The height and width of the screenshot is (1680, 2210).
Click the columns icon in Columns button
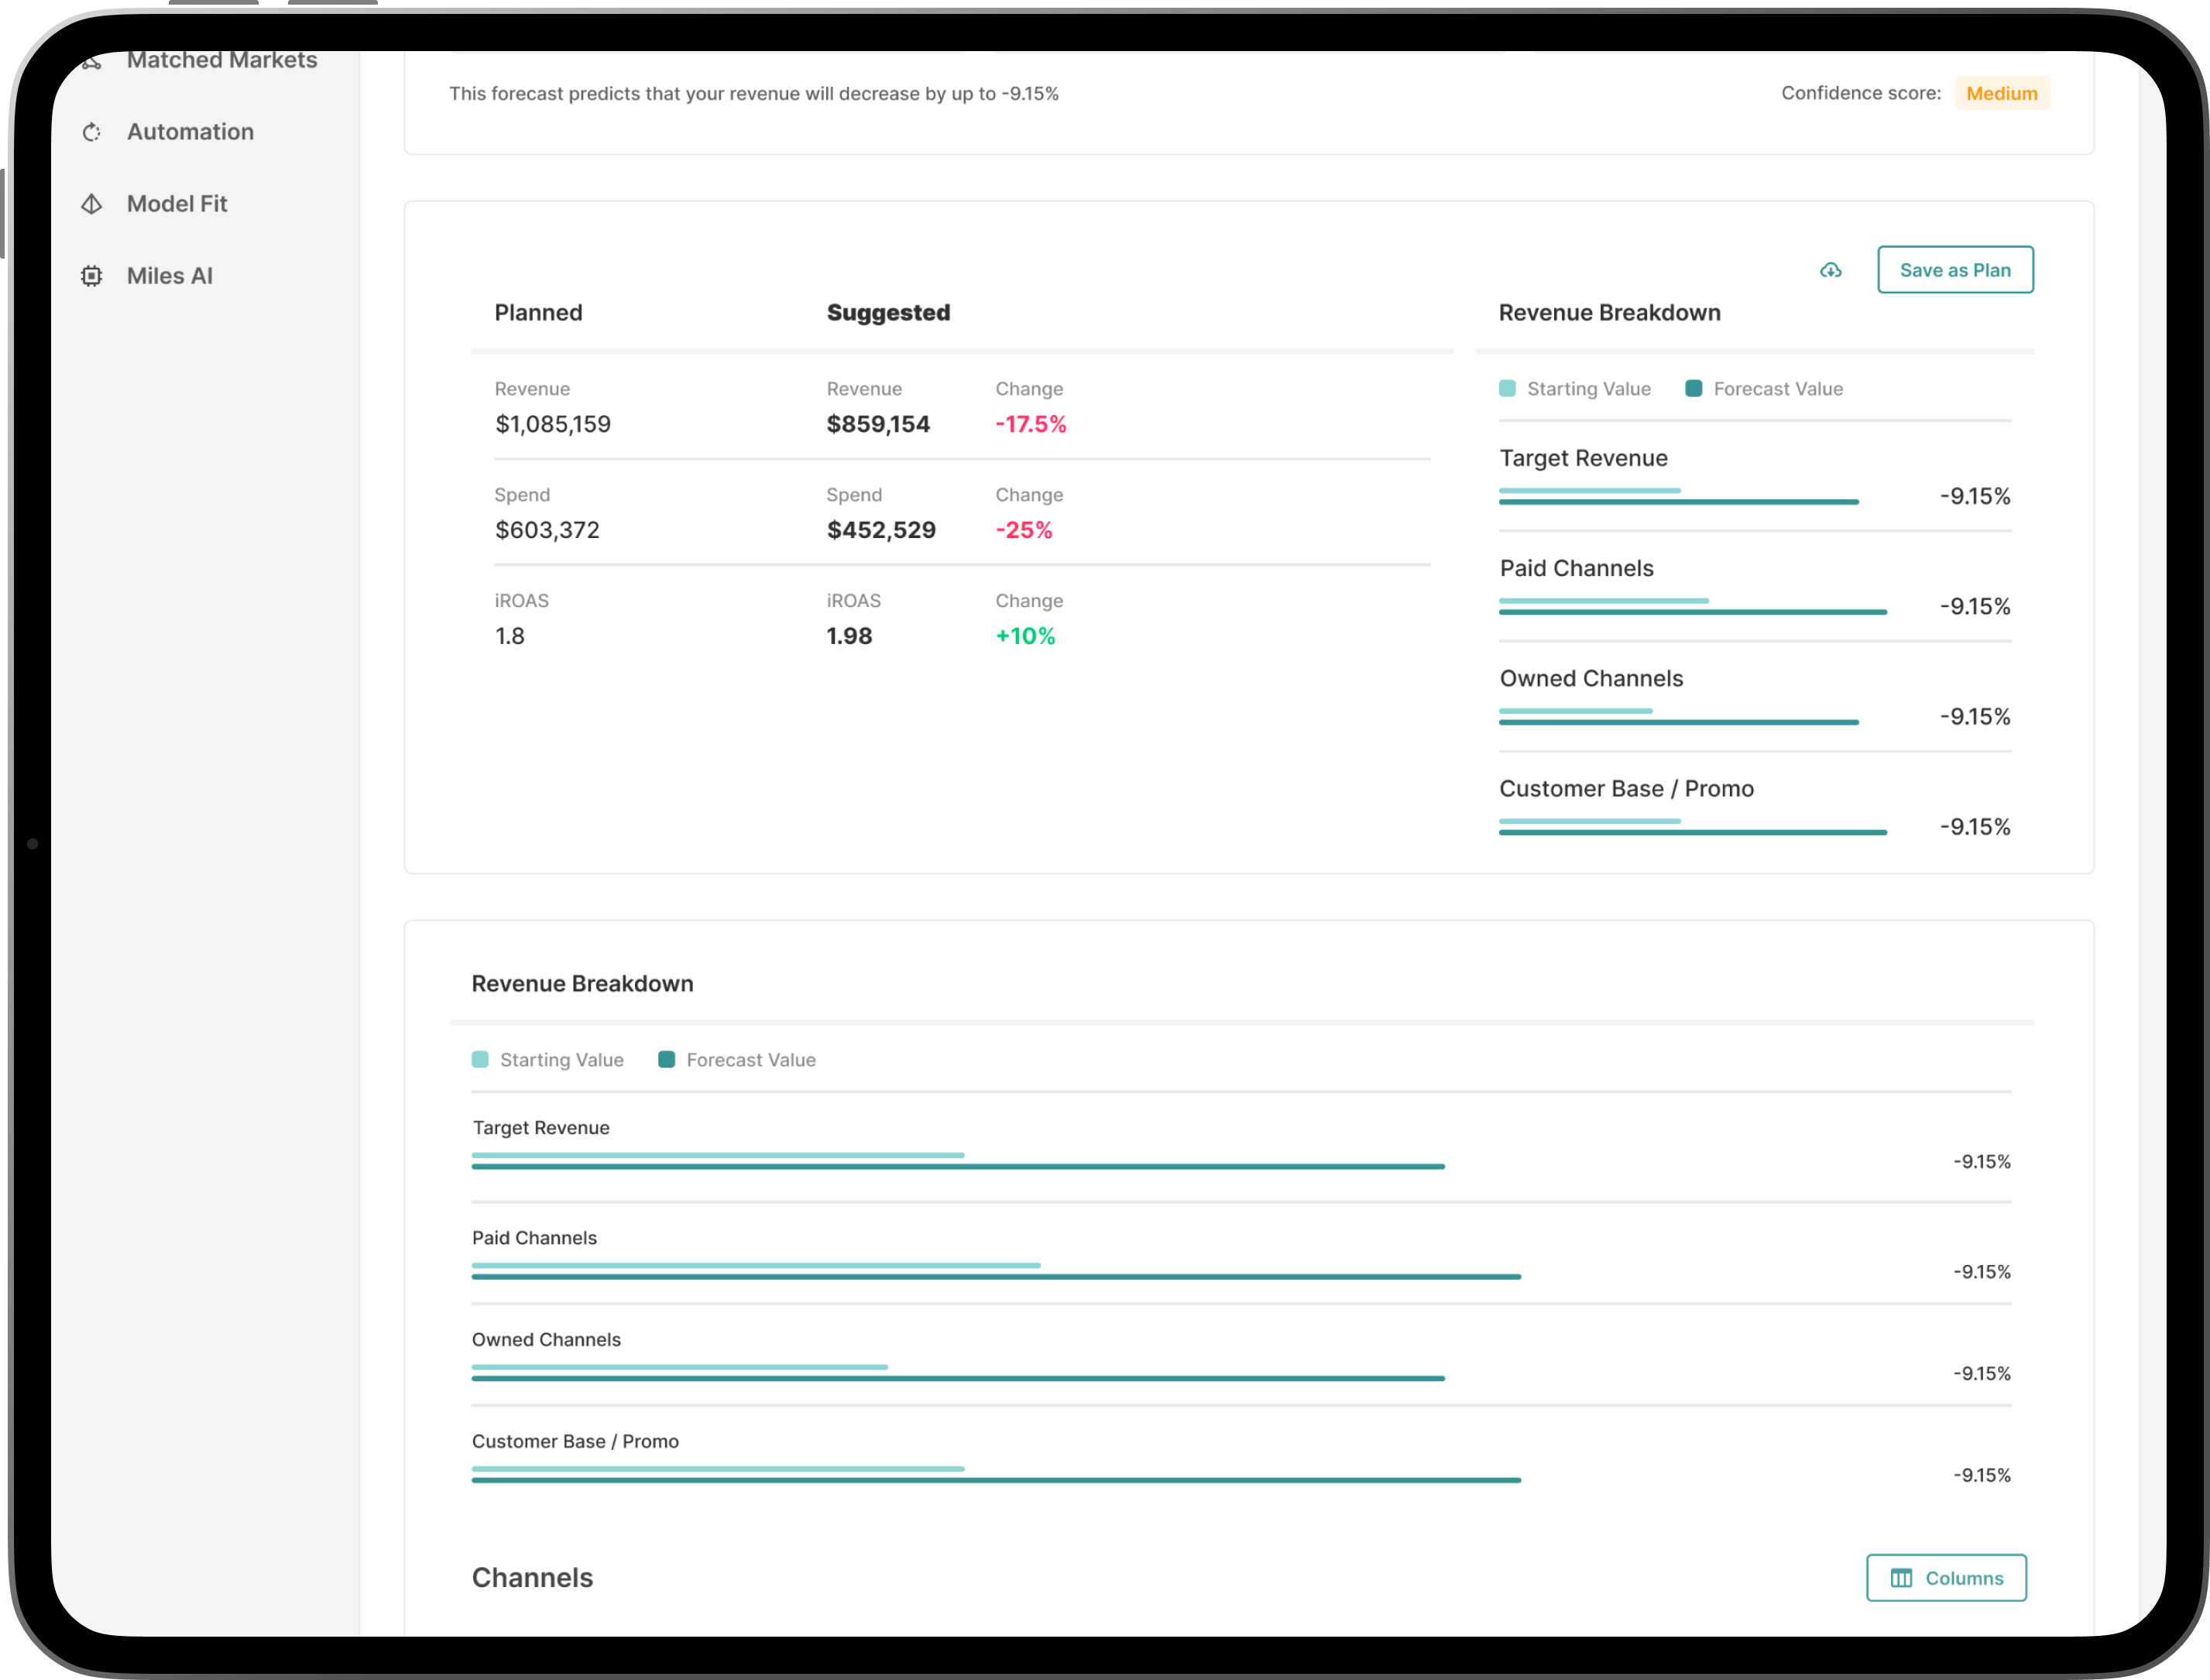click(x=1901, y=1578)
